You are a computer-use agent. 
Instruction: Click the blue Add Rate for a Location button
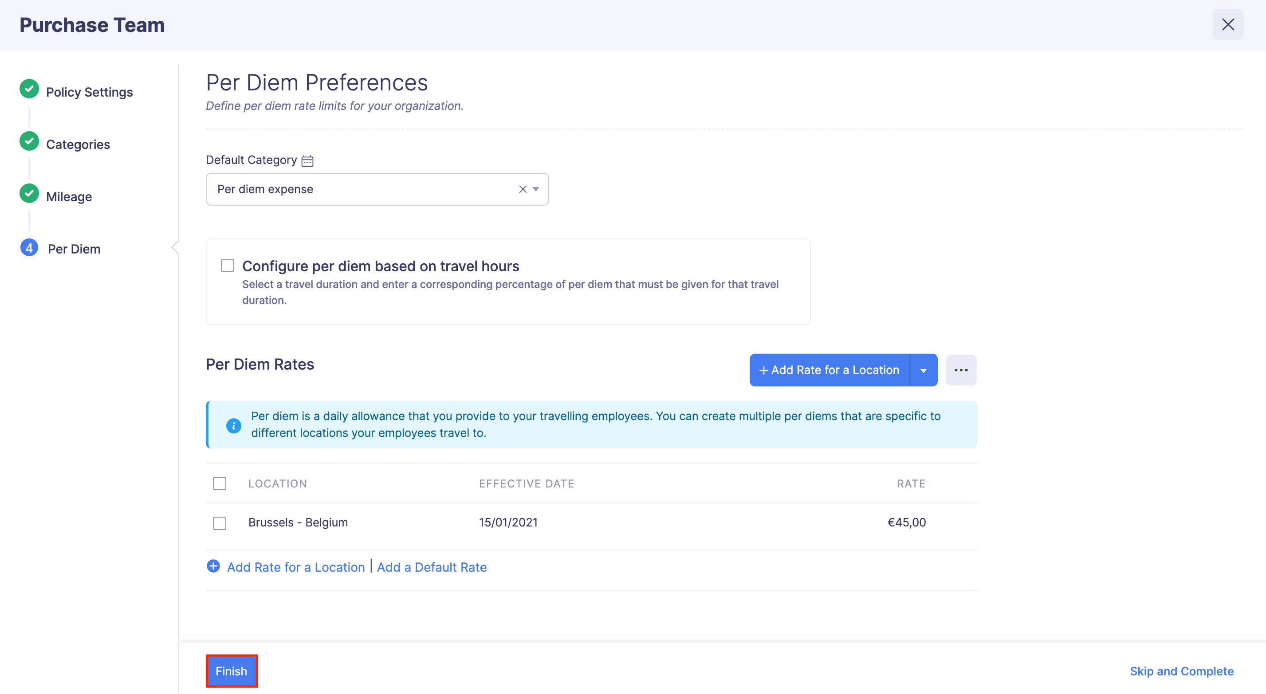tap(829, 370)
